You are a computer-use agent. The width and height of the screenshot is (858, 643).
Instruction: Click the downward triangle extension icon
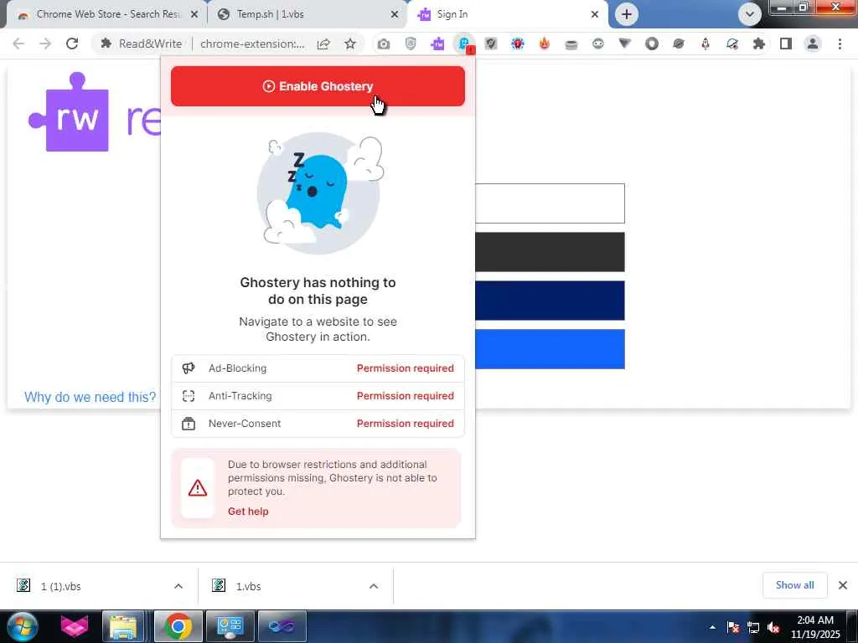[x=625, y=44]
